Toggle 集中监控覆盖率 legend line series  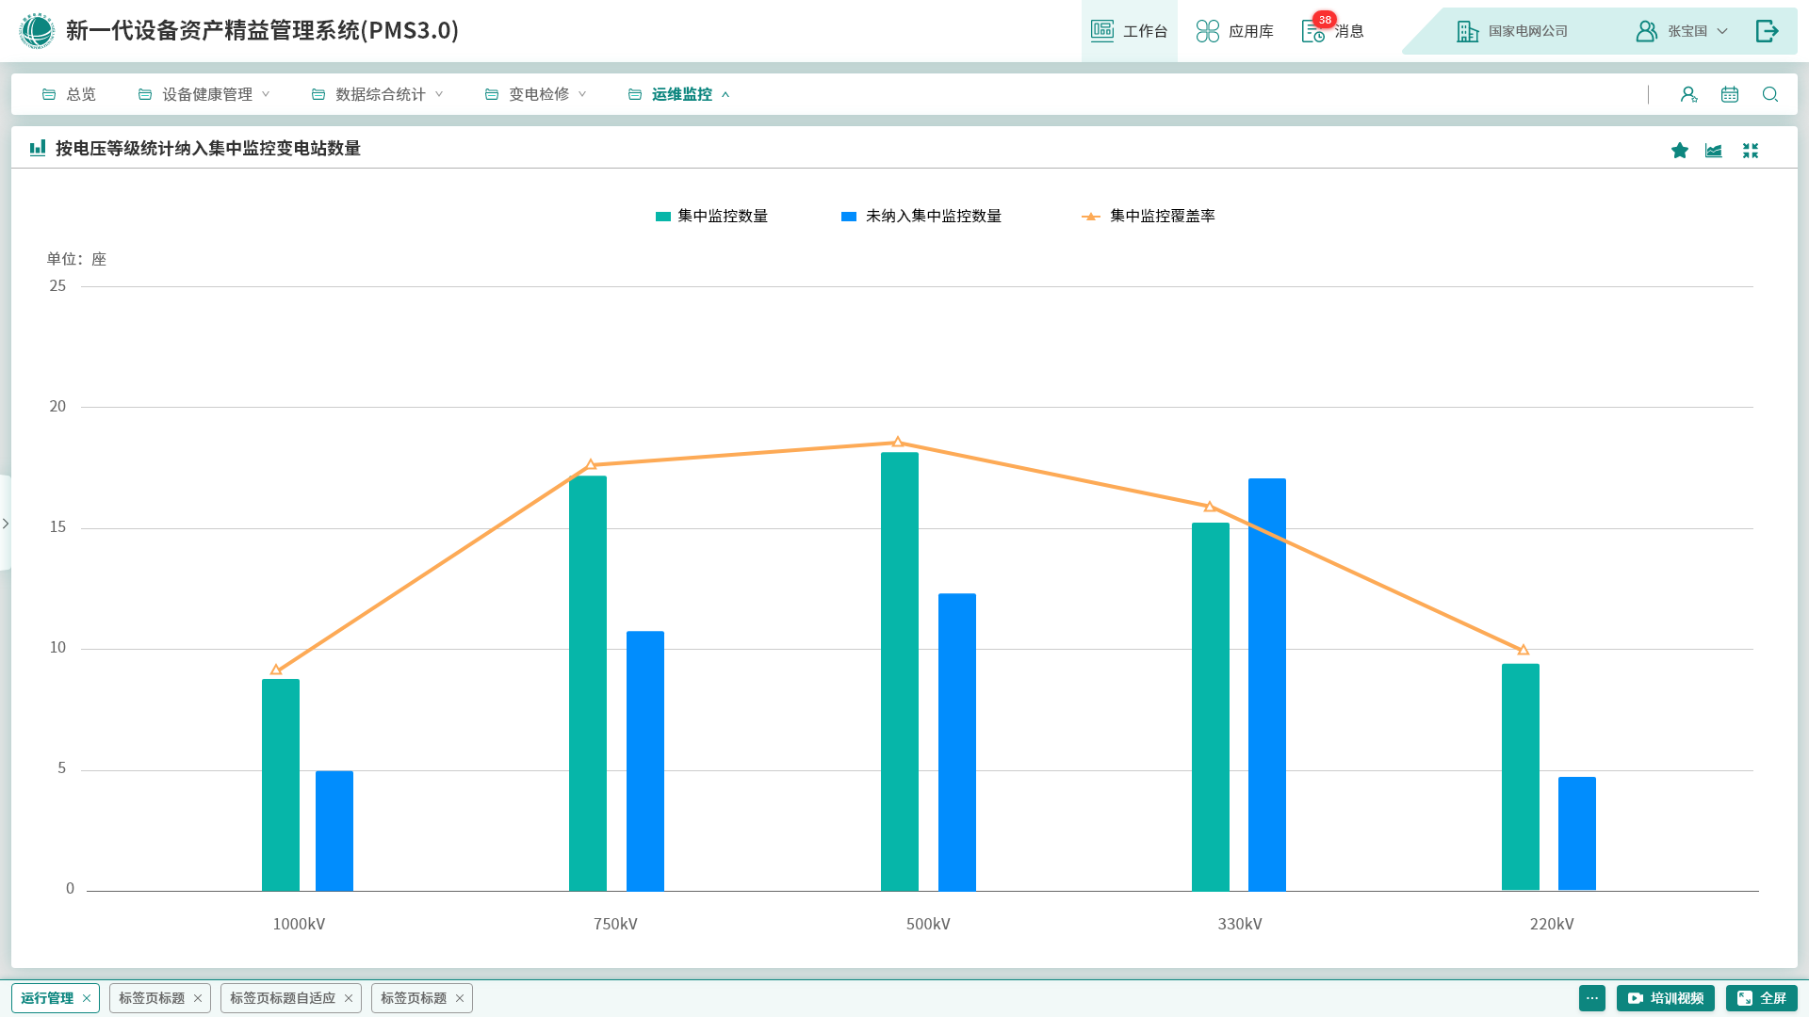coord(1149,217)
